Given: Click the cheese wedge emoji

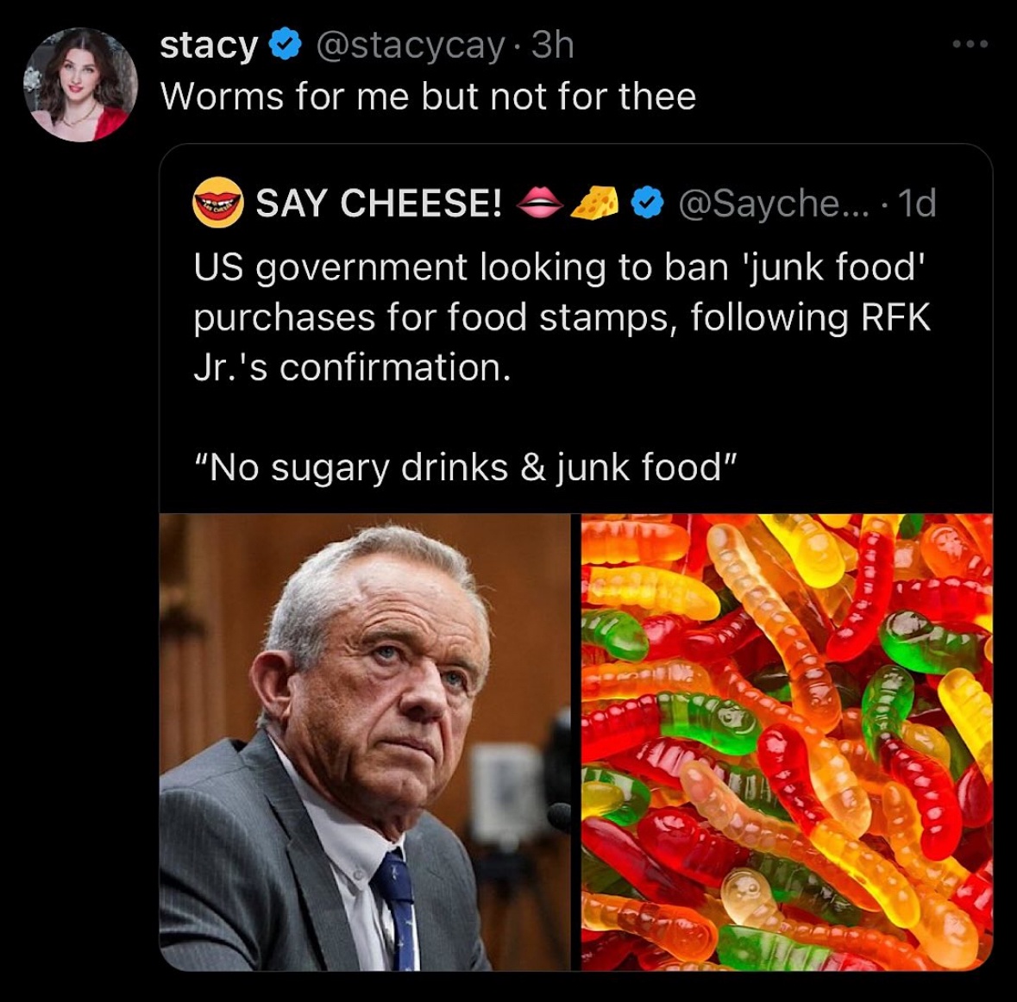Looking at the screenshot, I should click(596, 204).
